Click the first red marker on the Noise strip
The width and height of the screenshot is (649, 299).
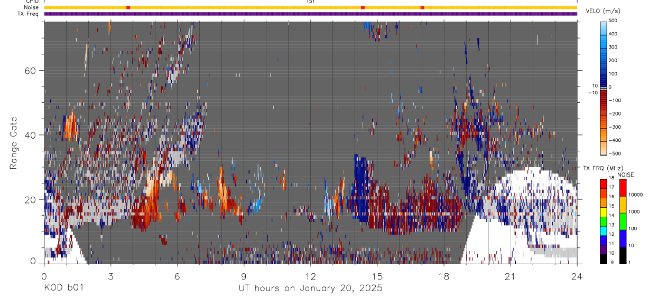coord(128,7)
